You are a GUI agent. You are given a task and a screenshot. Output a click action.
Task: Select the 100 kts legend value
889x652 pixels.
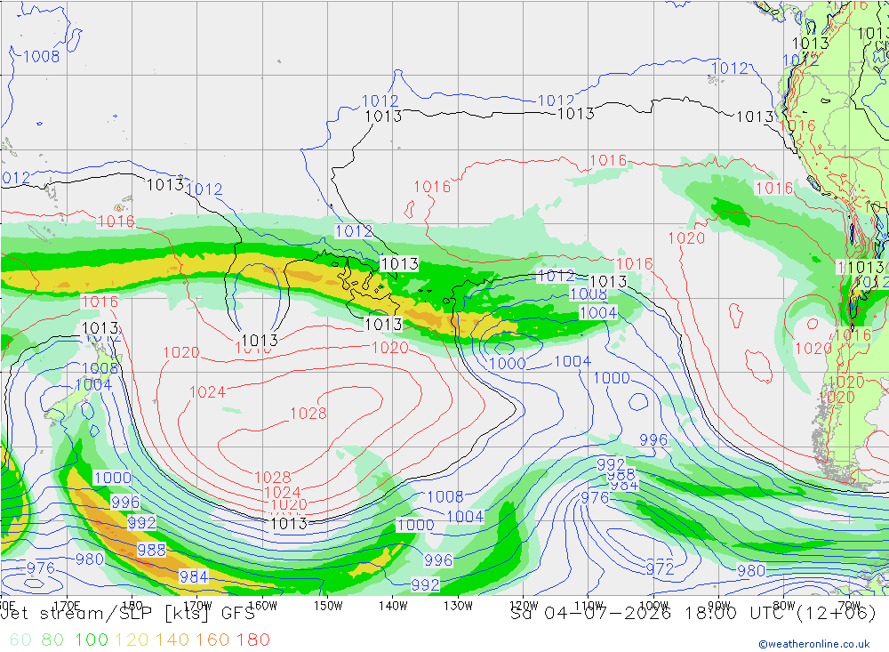click(x=92, y=640)
